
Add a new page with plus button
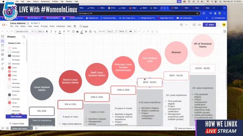(x=36, y=128)
